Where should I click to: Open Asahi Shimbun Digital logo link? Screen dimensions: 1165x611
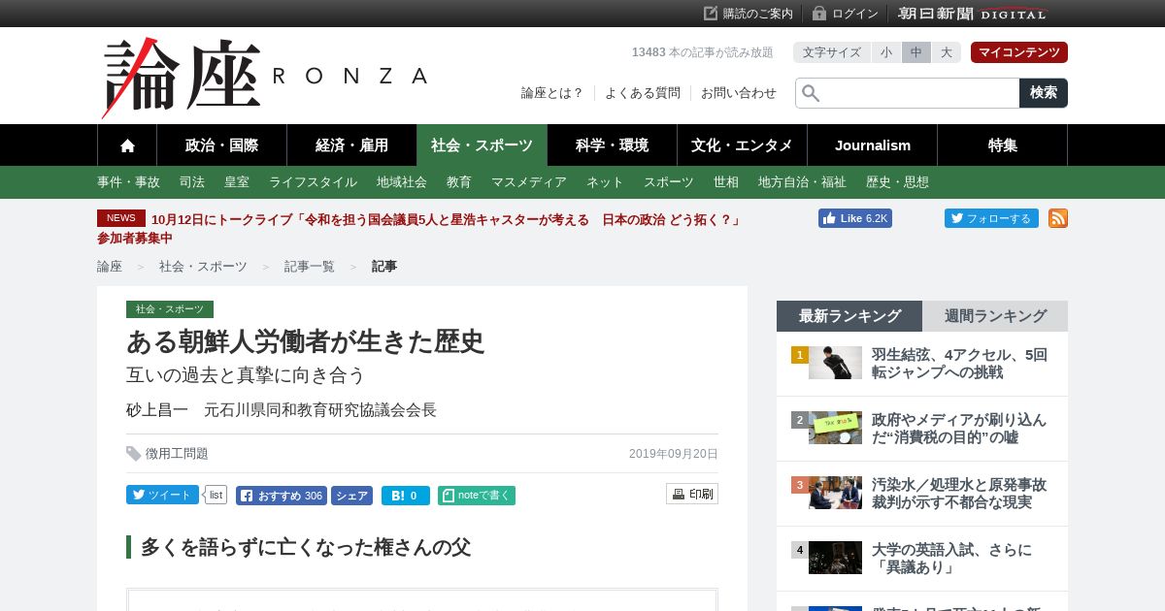coord(973,14)
